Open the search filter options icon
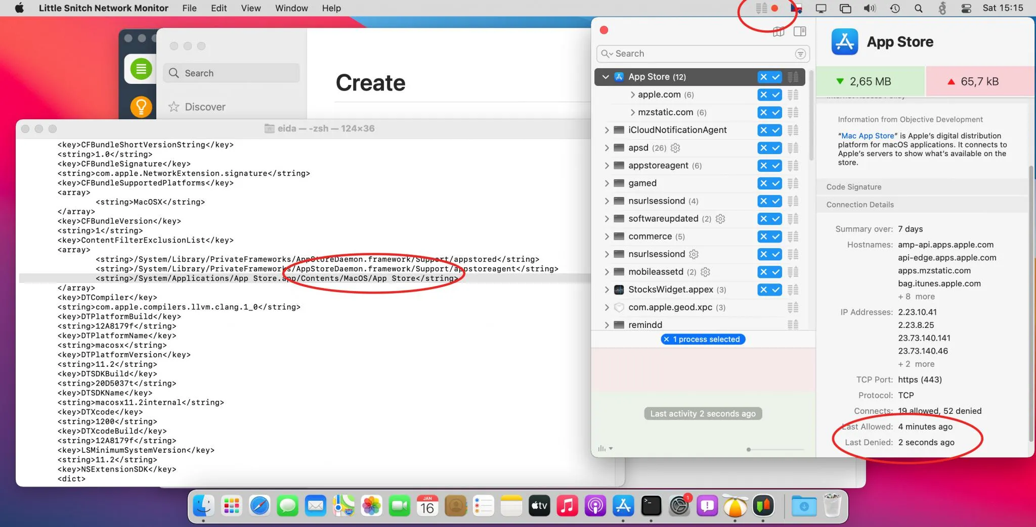 coord(800,54)
